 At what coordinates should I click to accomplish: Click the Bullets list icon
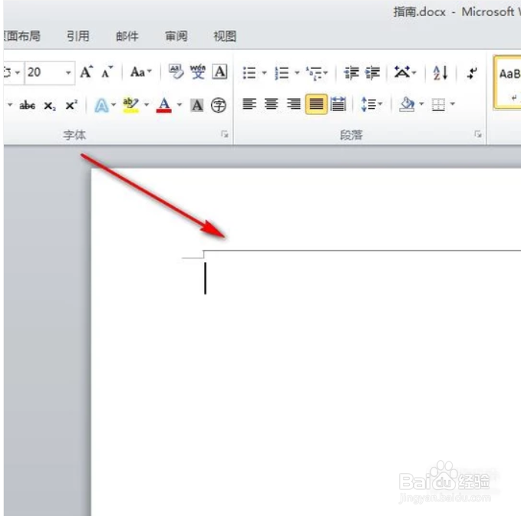(x=249, y=73)
